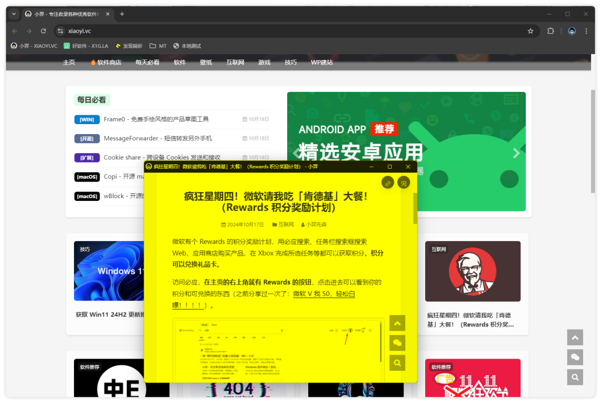
Task: Open the red 11.11 ad thumbnail
Action: pyautogui.click(x=472, y=378)
